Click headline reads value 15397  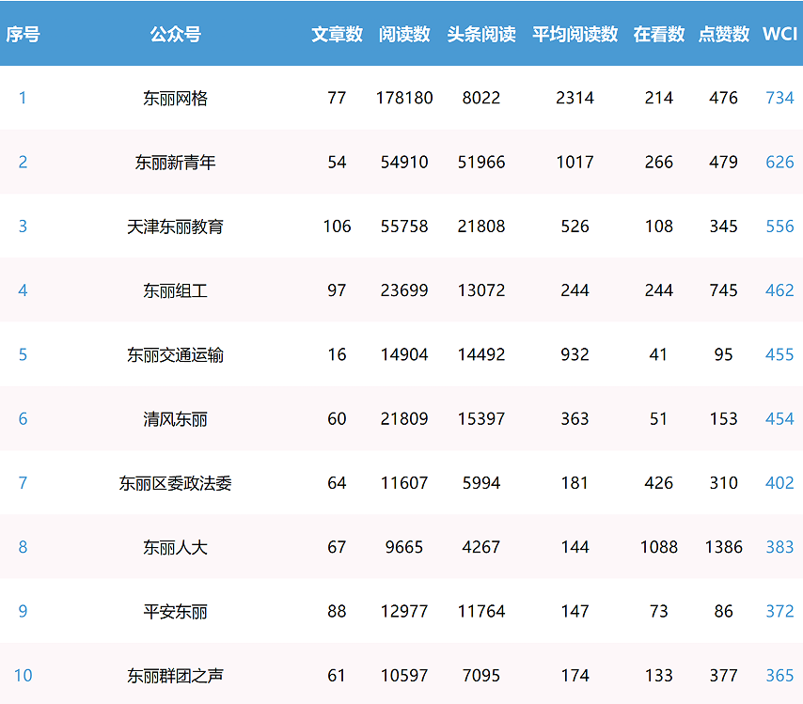[481, 419]
